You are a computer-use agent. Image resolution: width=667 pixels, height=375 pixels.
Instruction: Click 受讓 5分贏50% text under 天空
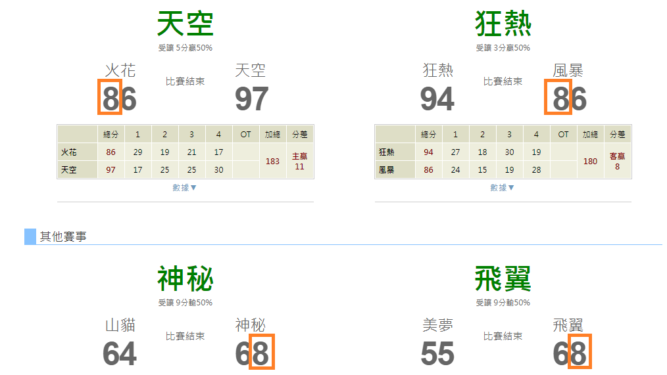click(x=185, y=48)
